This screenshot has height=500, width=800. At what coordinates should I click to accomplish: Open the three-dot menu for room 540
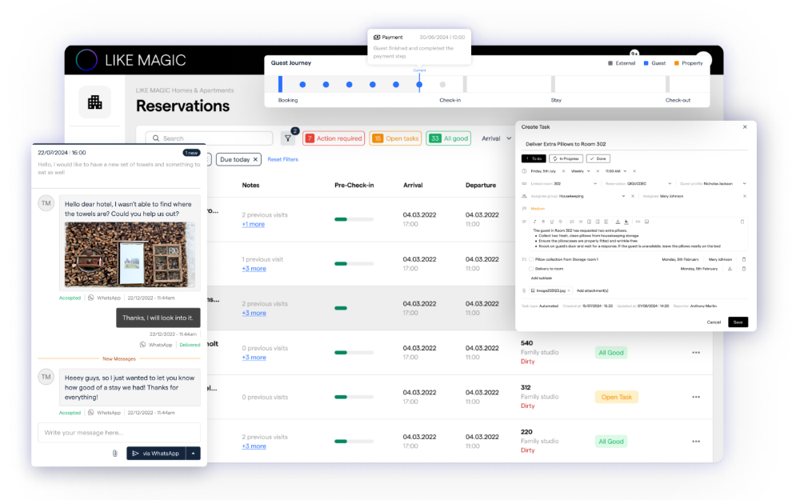click(x=696, y=353)
